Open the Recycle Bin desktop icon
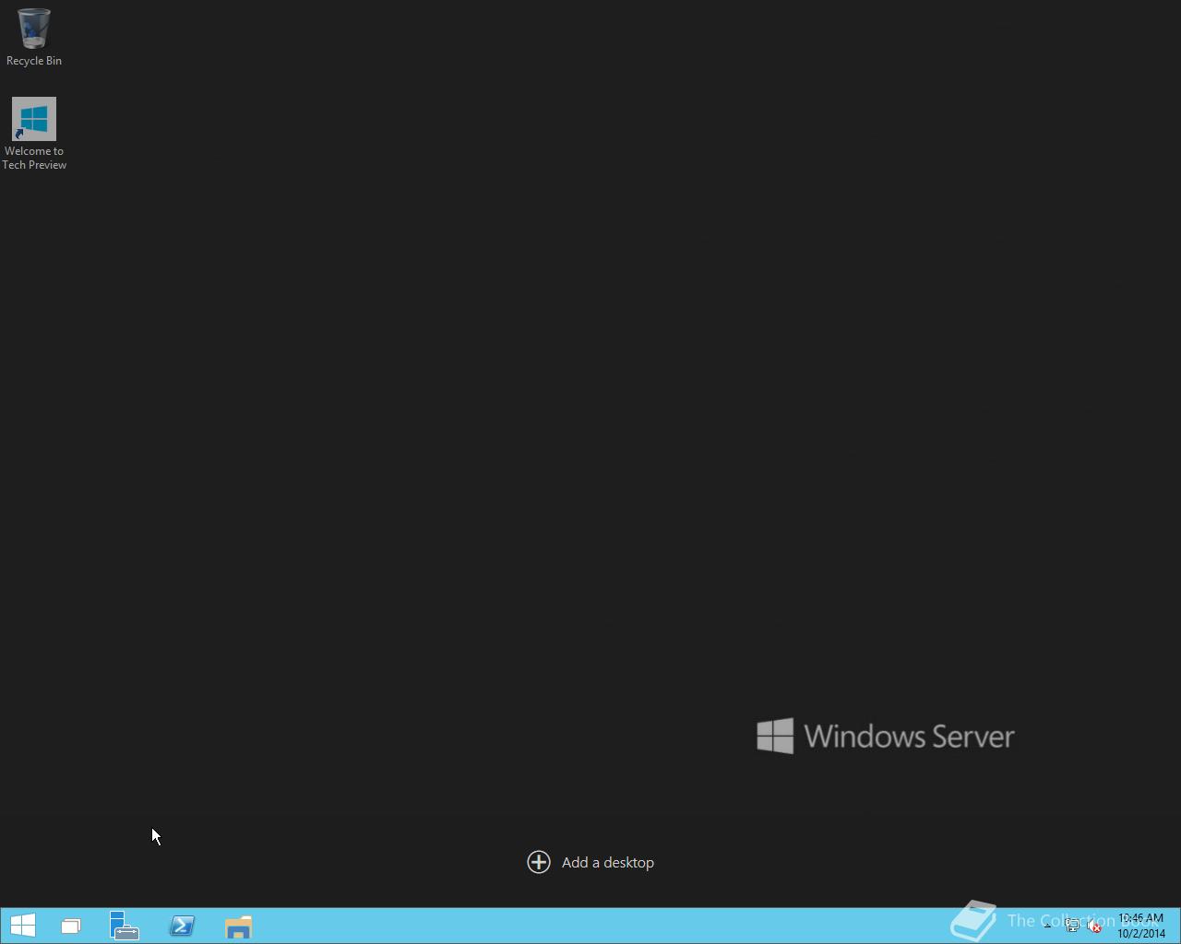Screen dimensions: 1181x944 point(34,37)
